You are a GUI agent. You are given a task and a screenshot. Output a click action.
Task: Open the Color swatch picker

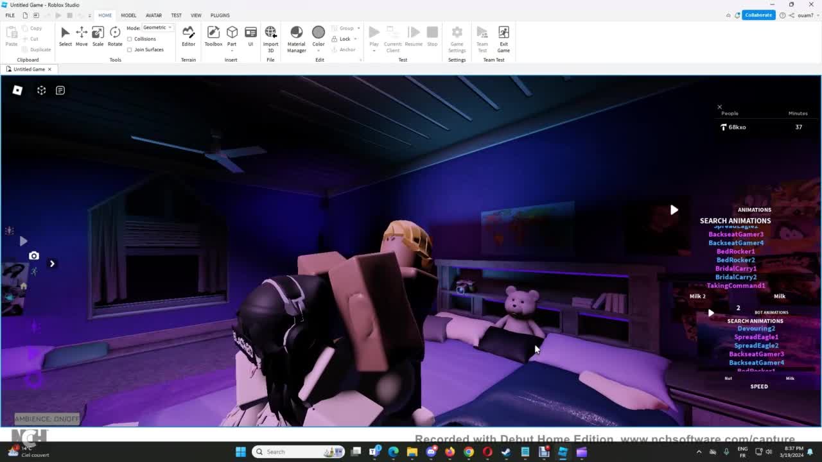tap(319, 36)
